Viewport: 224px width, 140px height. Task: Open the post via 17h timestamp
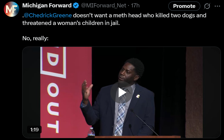(x=135, y=6)
